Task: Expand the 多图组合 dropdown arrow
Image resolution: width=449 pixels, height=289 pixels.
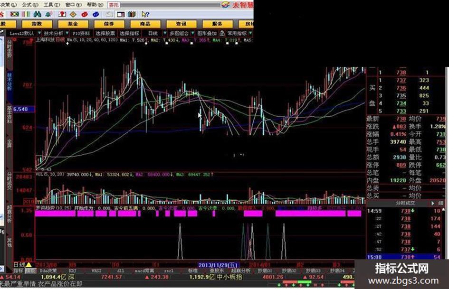Action: point(192,33)
